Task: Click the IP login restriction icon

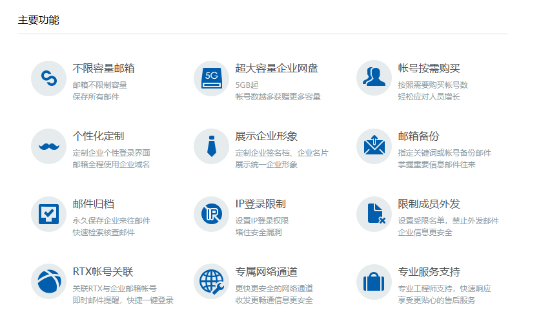Action: coord(212,214)
